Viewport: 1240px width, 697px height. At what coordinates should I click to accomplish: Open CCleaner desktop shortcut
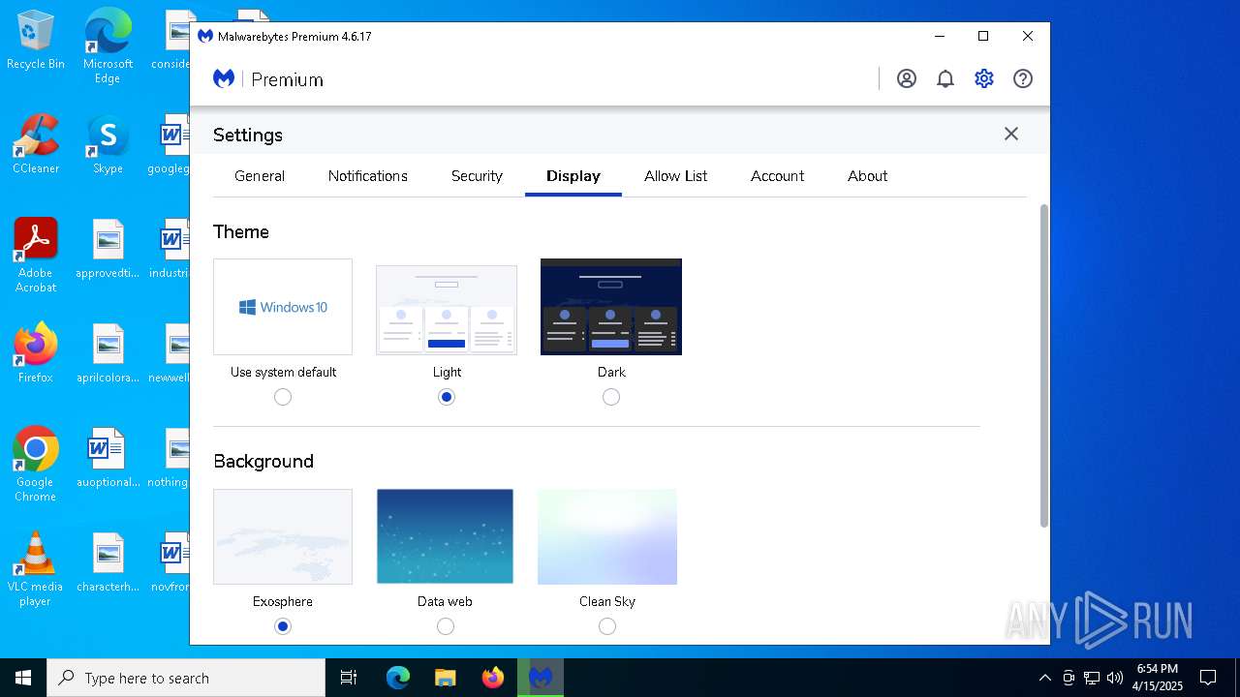coord(36,145)
